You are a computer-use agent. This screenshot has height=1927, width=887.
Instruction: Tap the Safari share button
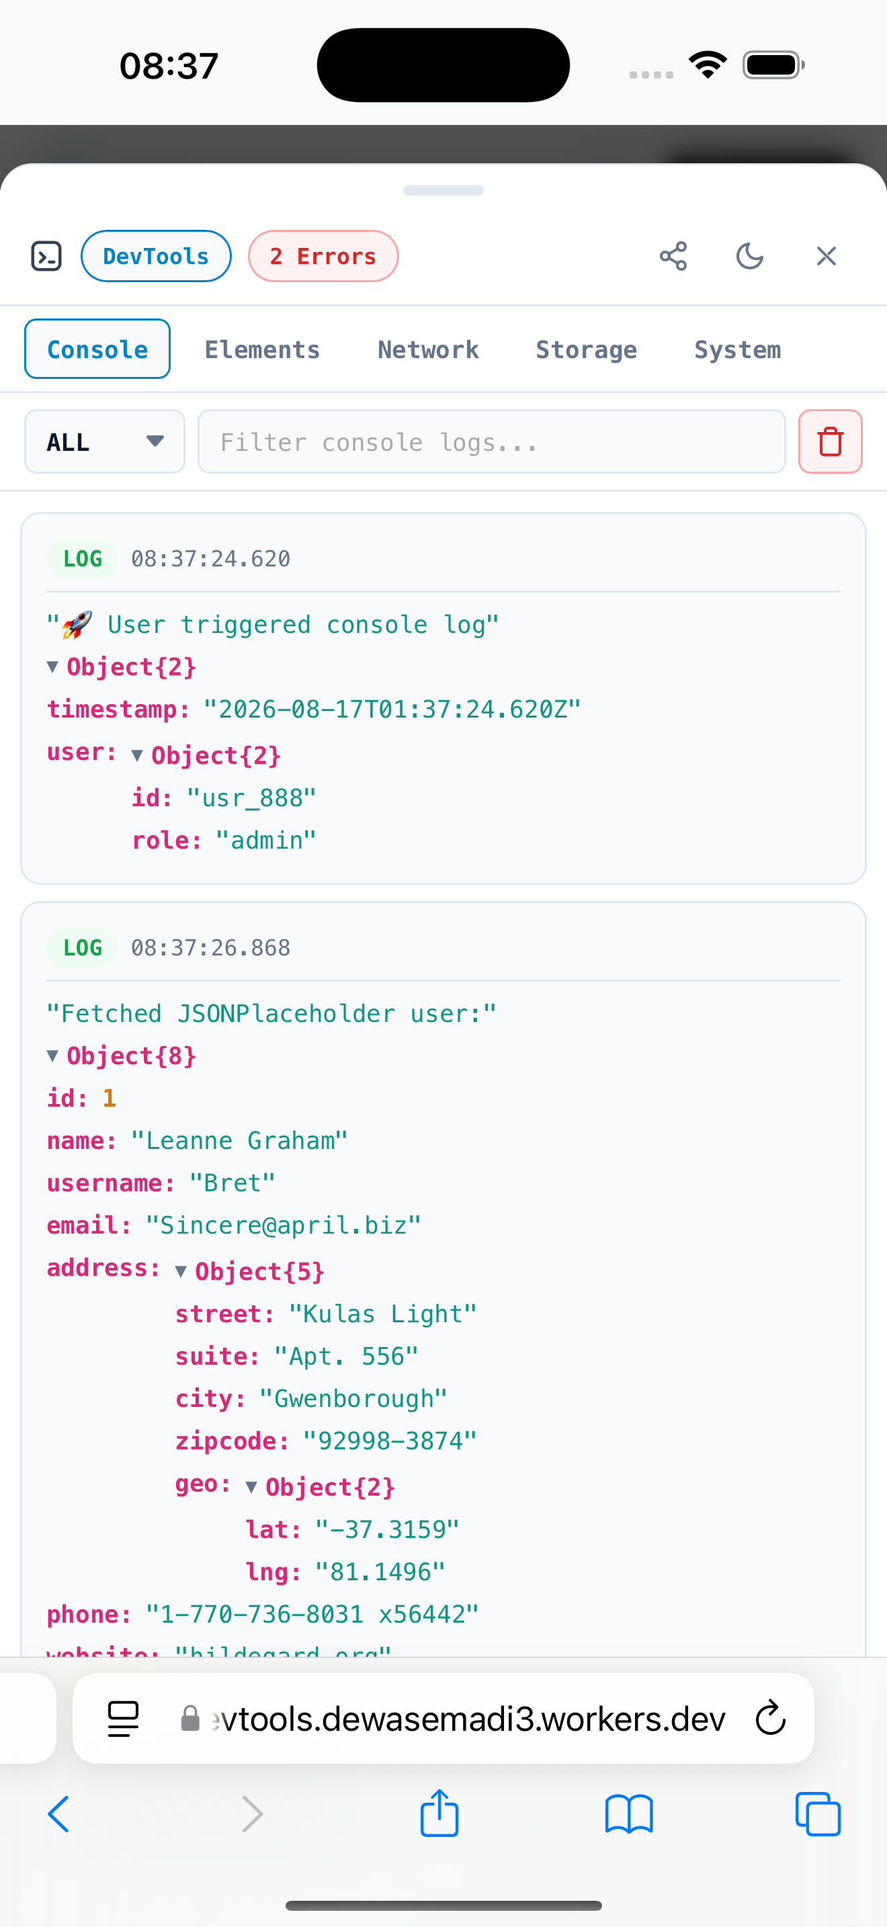[x=439, y=1813]
